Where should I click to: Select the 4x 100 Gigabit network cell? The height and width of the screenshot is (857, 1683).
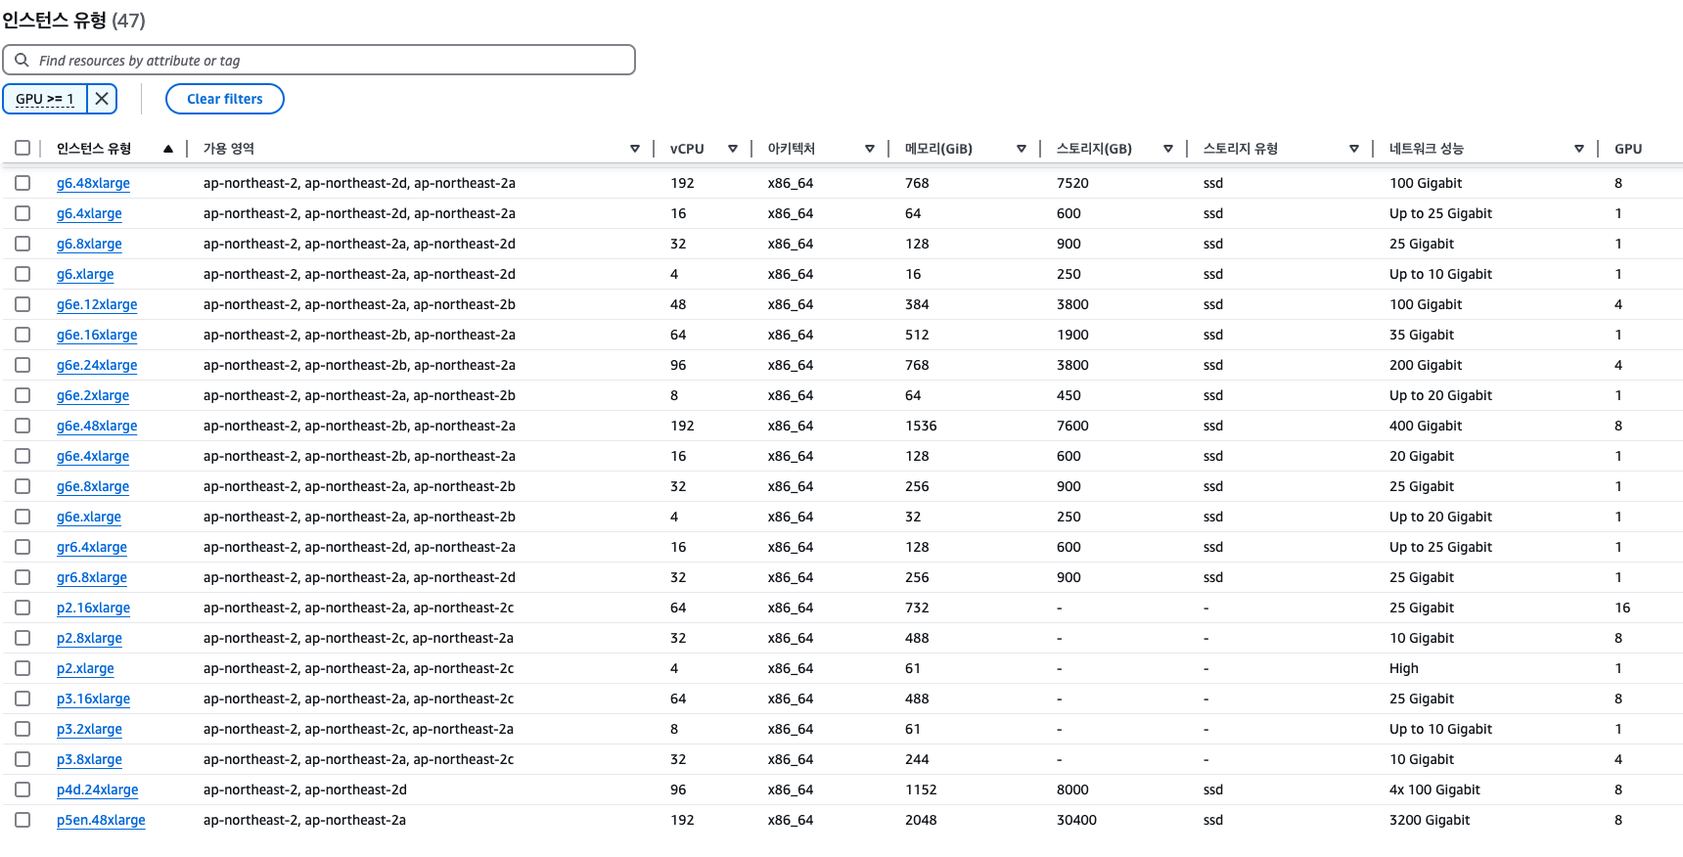(1434, 789)
